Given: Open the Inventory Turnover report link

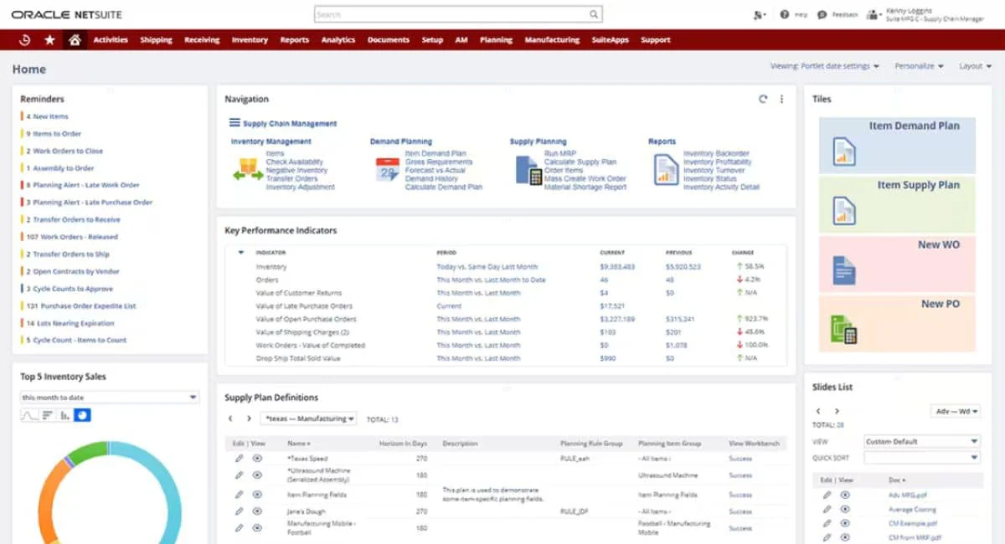Looking at the screenshot, I should (x=714, y=171).
